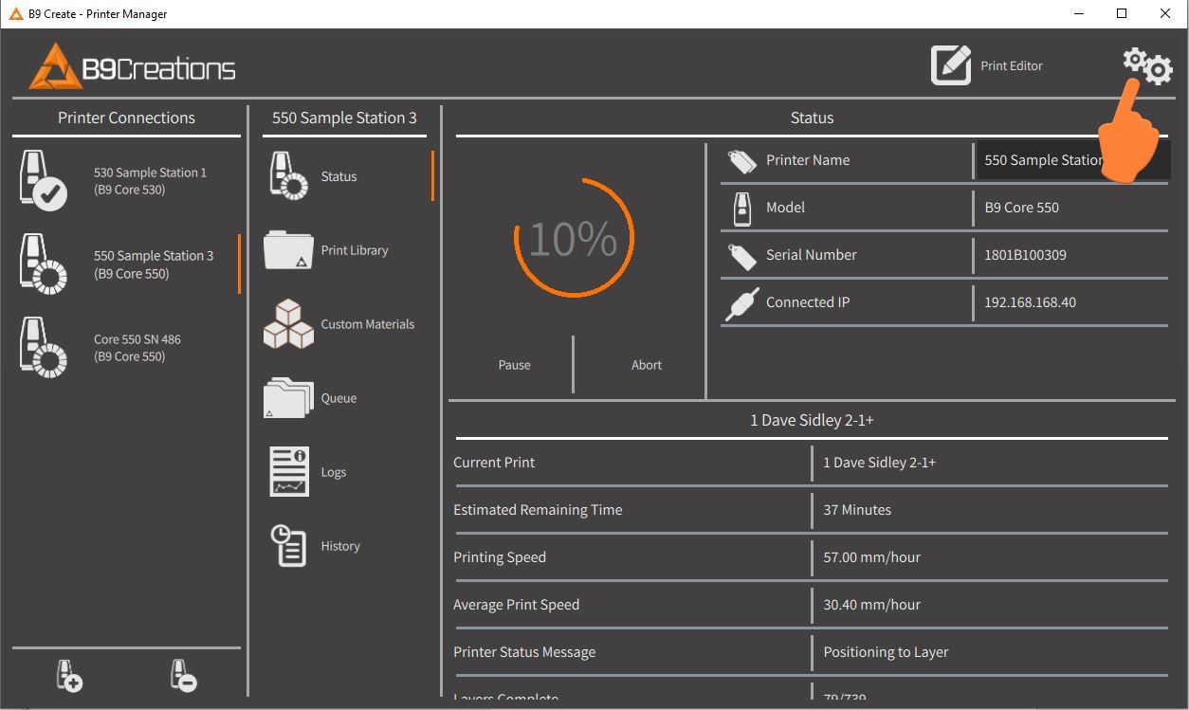Screen dimensions: 1189x710
Task: Select the Core 550 SN 486 printer icon
Action: click(x=44, y=347)
